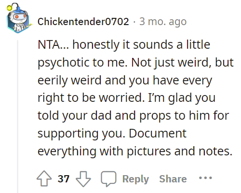Click the speech bubble reply icon
Screen dimensions: 241x193
pos(108,179)
